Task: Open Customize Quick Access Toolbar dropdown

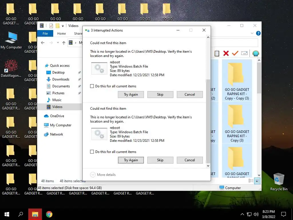Action: point(63,26)
